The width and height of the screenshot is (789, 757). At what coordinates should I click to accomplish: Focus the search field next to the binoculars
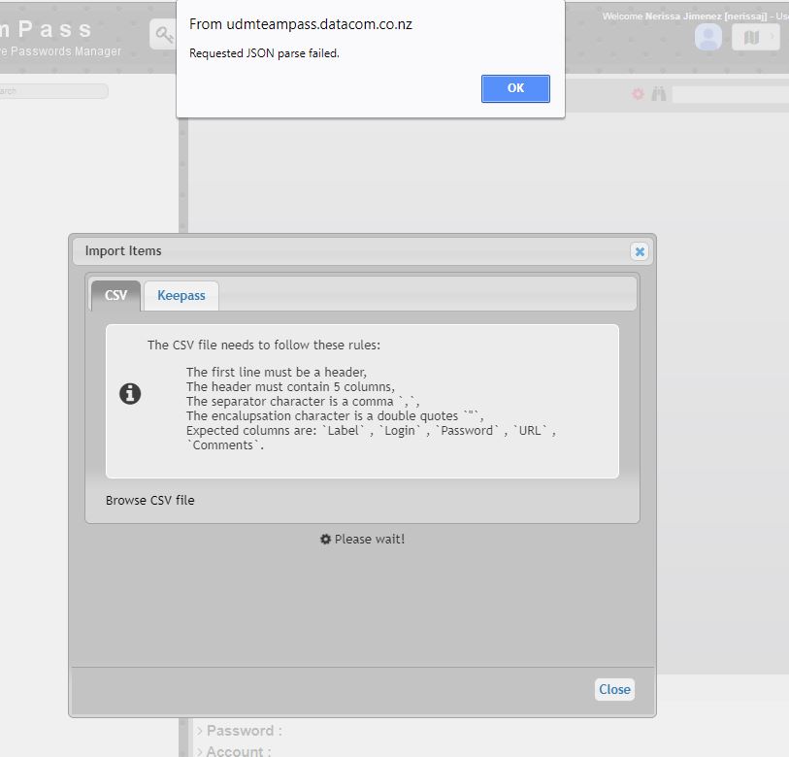[x=731, y=94]
